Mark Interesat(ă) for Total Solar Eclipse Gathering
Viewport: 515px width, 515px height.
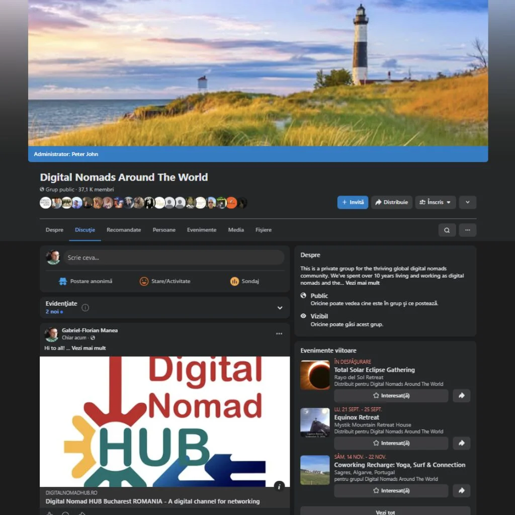(391, 395)
